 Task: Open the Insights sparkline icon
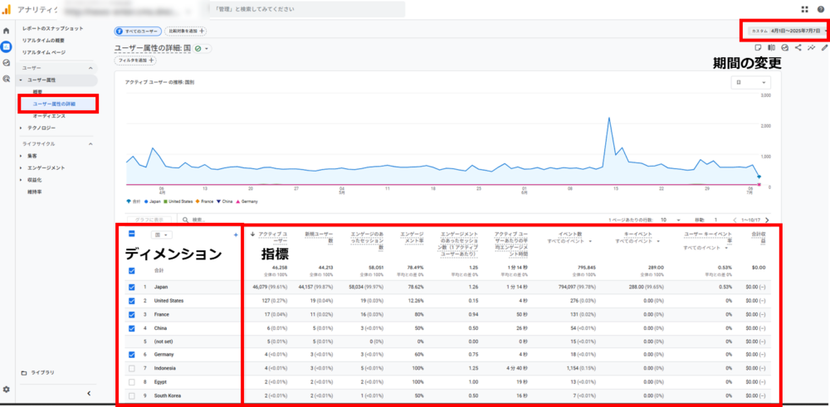point(811,48)
